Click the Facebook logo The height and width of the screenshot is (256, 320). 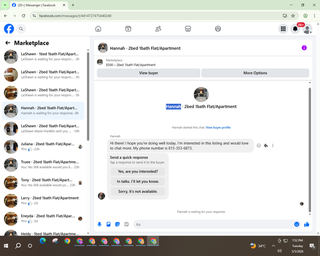9,29
